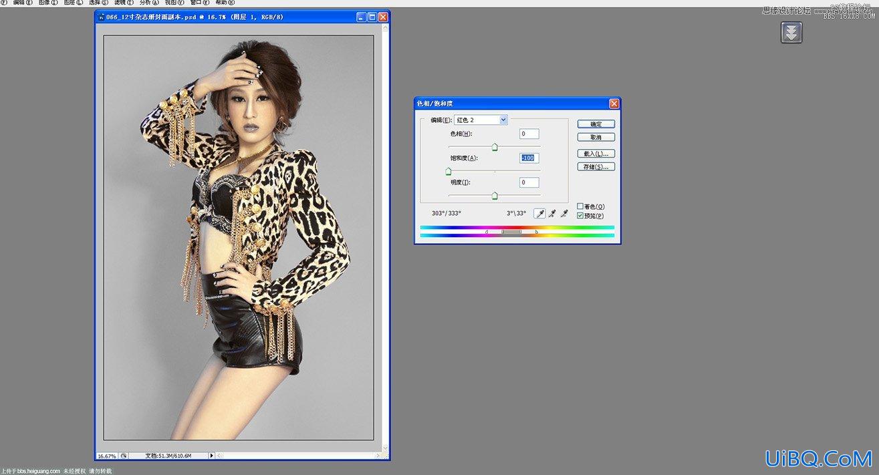The image size is (879, 475).
Task: Enable the 着色 (Colorize) checkbox
Action: [x=580, y=206]
